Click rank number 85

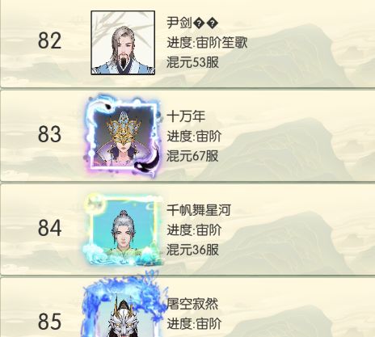pos(49,322)
